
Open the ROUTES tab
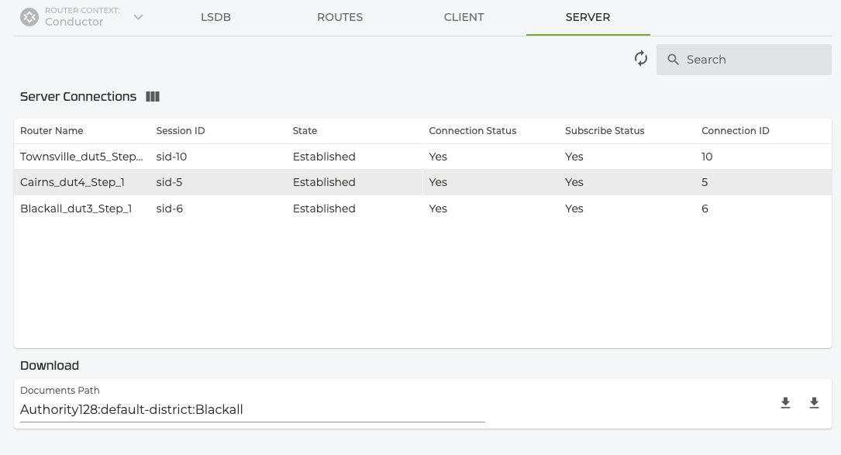340,17
